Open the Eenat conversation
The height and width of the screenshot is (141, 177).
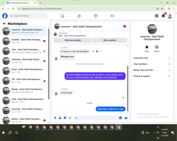pos(24,71)
